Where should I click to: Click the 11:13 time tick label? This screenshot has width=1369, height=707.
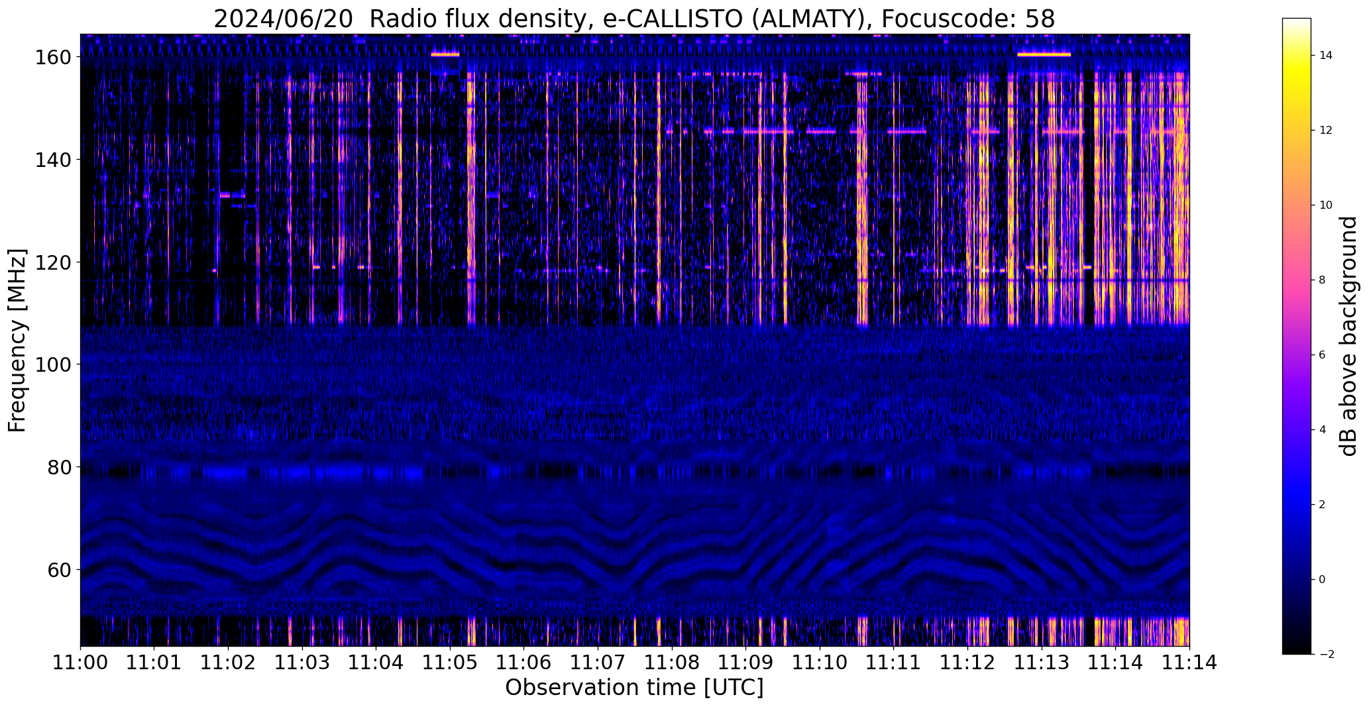[x=1042, y=663]
